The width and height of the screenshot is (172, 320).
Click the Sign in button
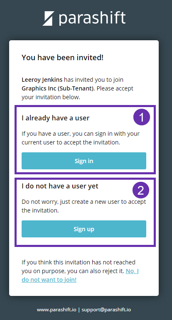[84, 161]
